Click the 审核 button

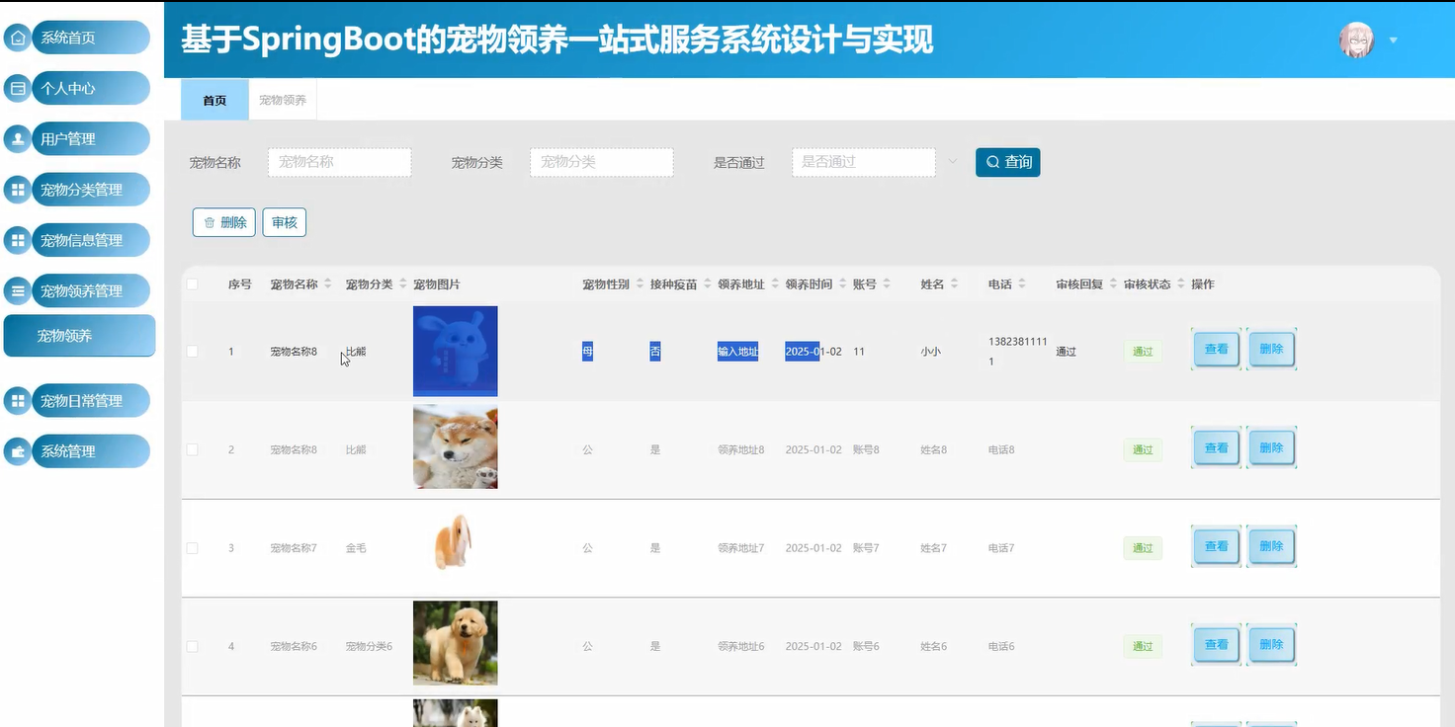pos(284,221)
